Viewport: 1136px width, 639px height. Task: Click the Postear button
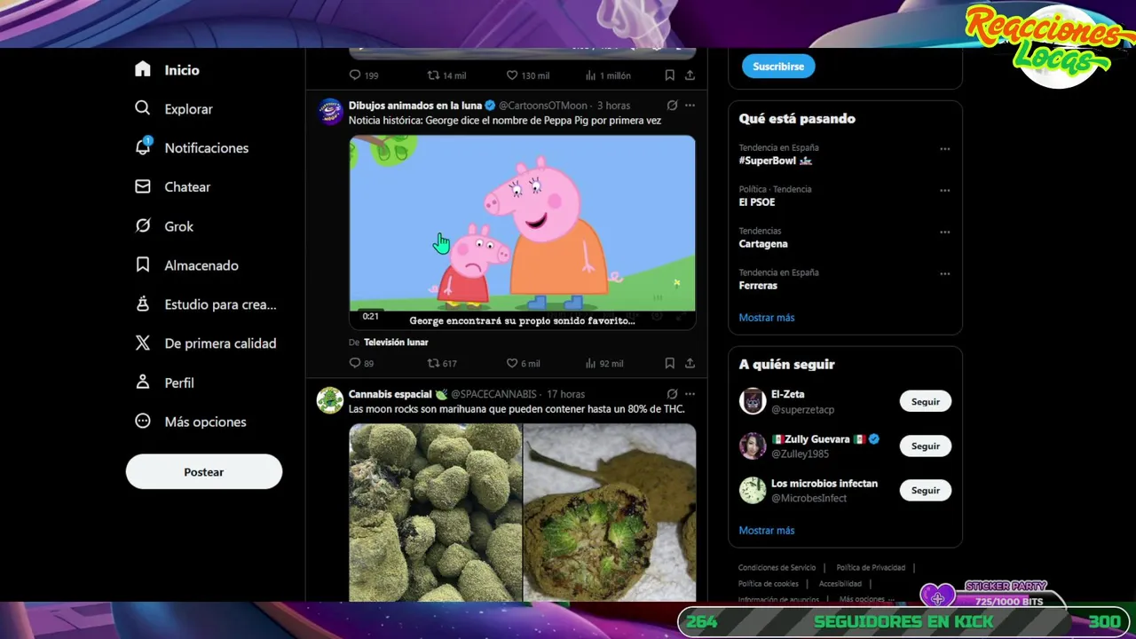coord(204,472)
